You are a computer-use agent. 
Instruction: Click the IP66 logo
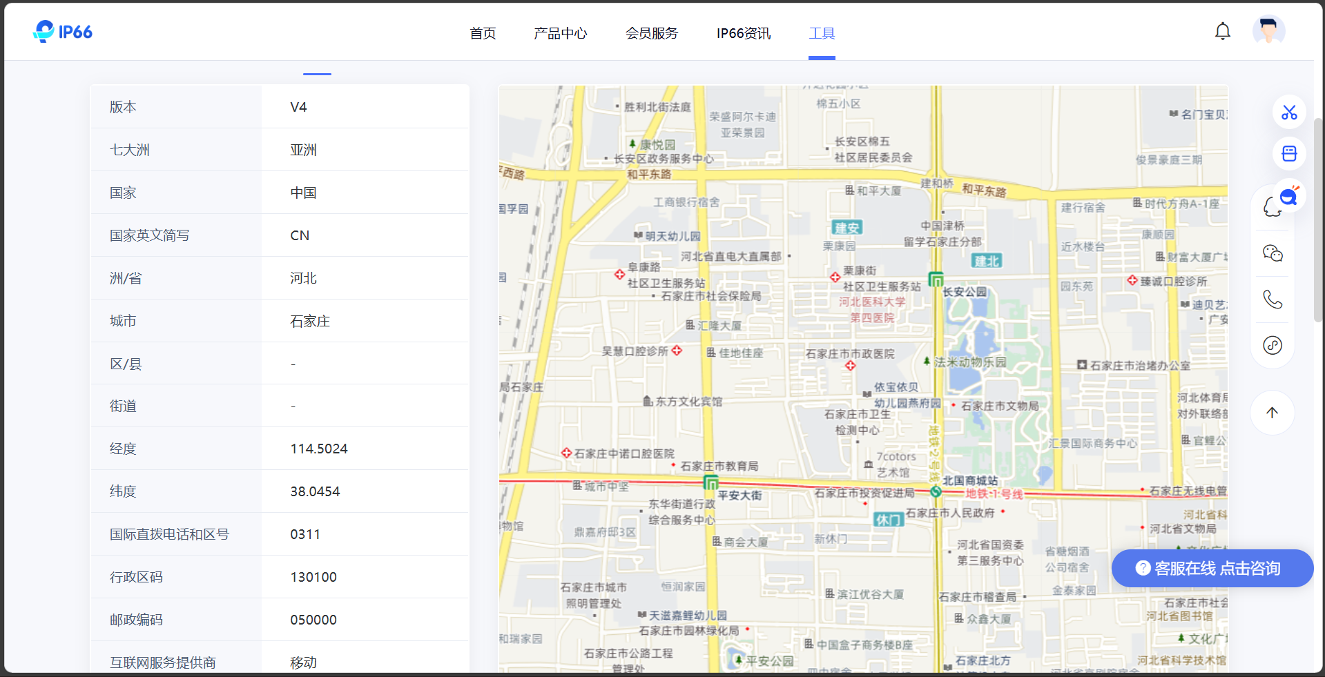coord(62,30)
